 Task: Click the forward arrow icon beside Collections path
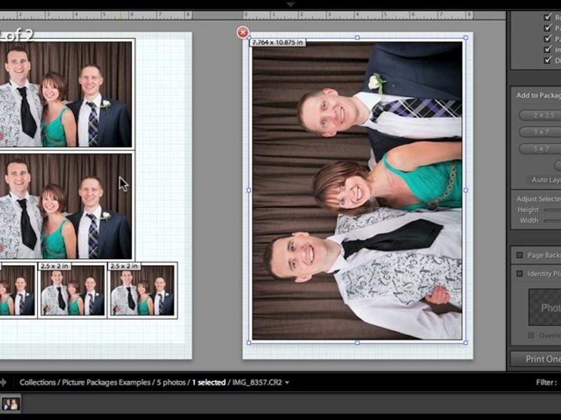pyautogui.click(x=4, y=382)
